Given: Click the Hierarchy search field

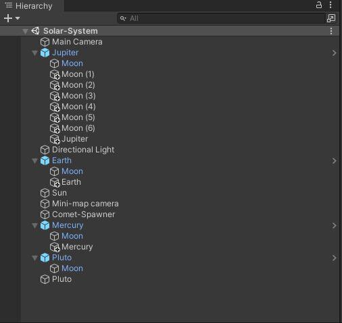Looking at the screenshot, I should coord(221,18).
